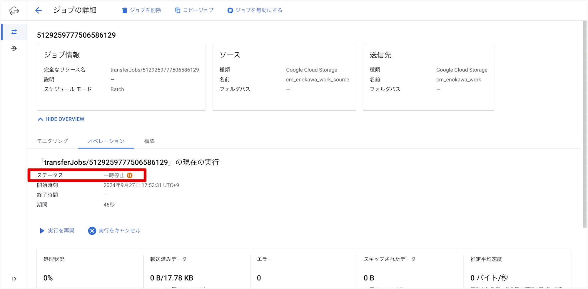Click the destination name cm_enokawa_work
The image size is (588, 289).
459,80
